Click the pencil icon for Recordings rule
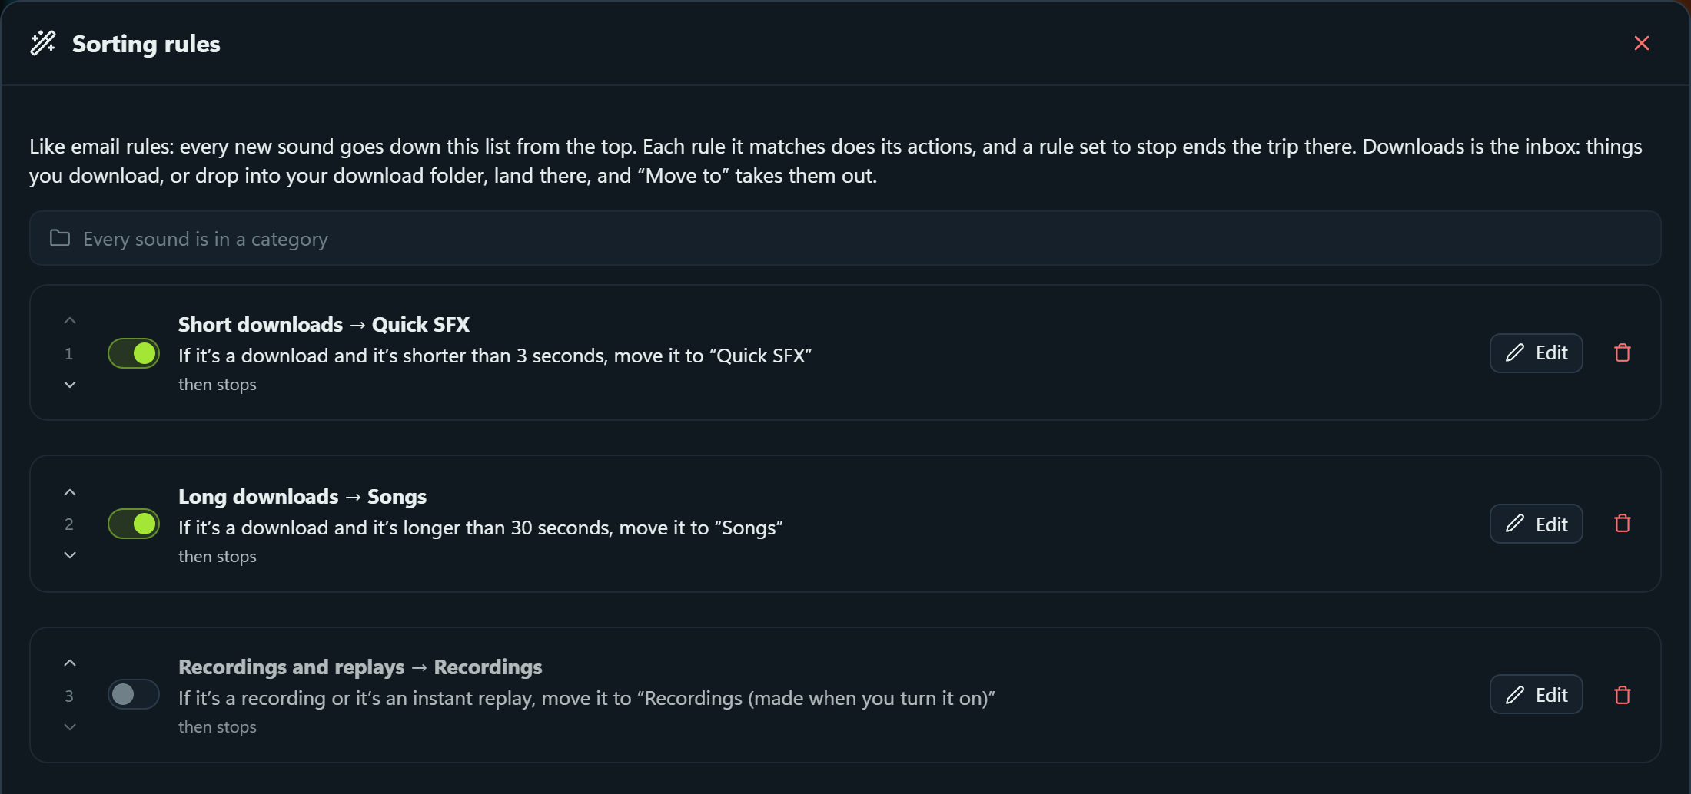Image resolution: width=1691 pixels, height=794 pixels. click(x=1514, y=695)
